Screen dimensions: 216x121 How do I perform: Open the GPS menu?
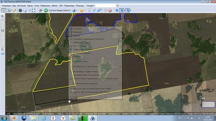[x=61, y=6]
